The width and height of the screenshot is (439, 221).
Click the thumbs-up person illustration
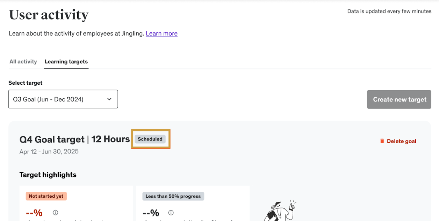click(279, 210)
